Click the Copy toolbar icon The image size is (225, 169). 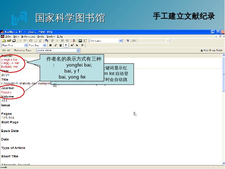(x=26, y=41)
